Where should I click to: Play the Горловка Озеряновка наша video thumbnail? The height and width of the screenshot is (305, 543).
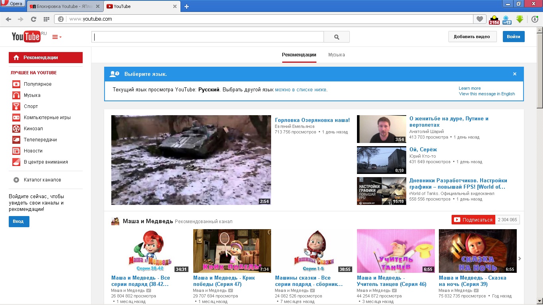coord(191,160)
